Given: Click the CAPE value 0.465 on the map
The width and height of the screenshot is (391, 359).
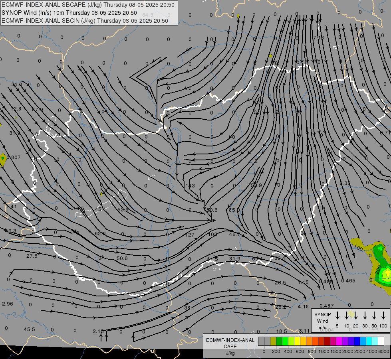Looking at the screenshot, I should click(348, 281).
